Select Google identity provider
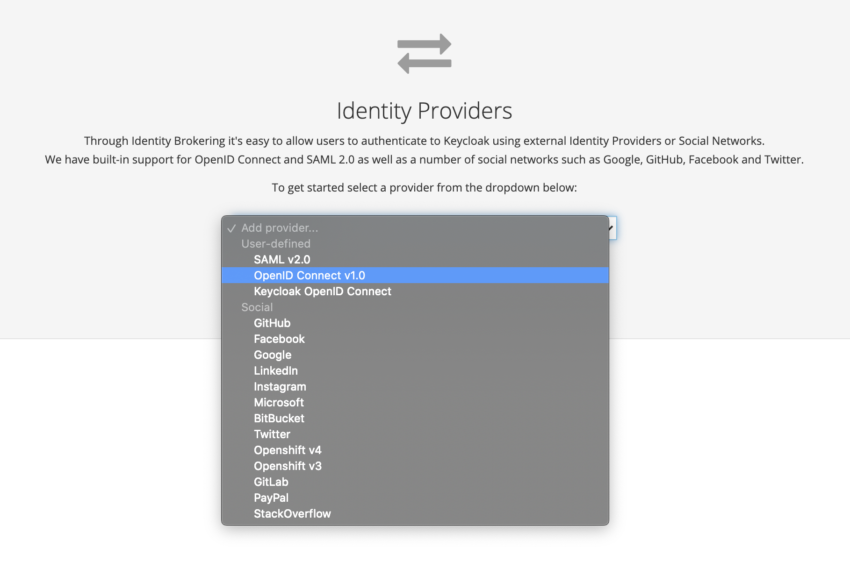The image size is (850, 569). pos(273,355)
